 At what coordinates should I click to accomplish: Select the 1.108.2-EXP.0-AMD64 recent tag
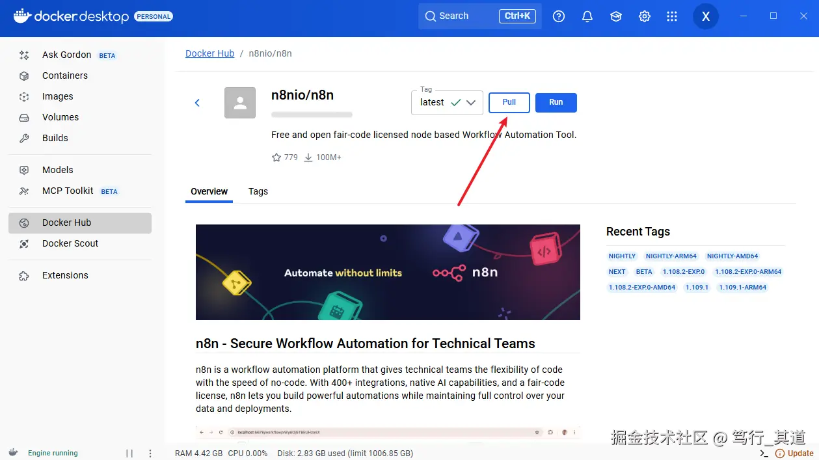click(642, 287)
